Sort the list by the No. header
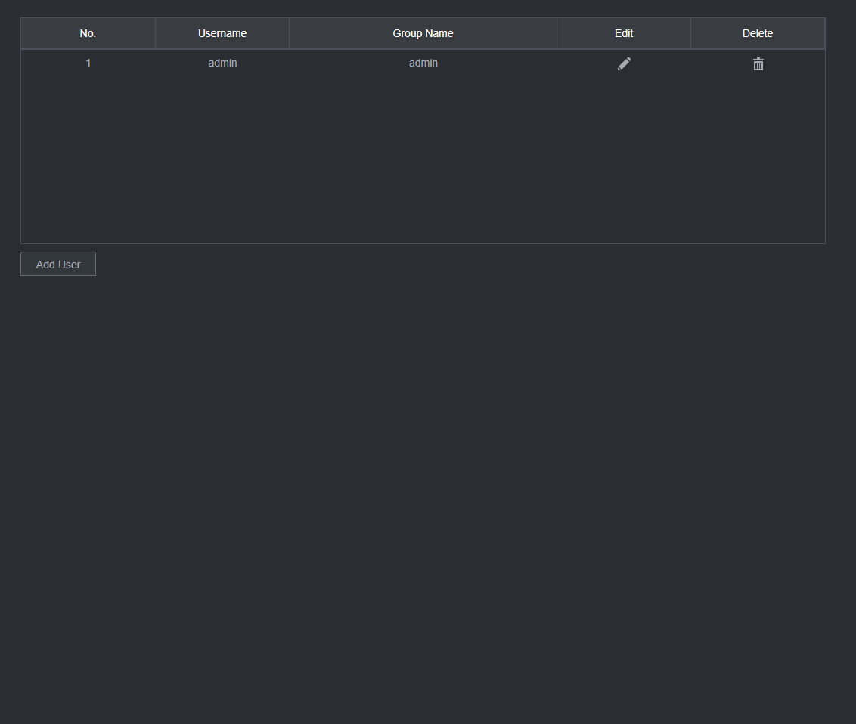856x724 pixels. [88, 33]
